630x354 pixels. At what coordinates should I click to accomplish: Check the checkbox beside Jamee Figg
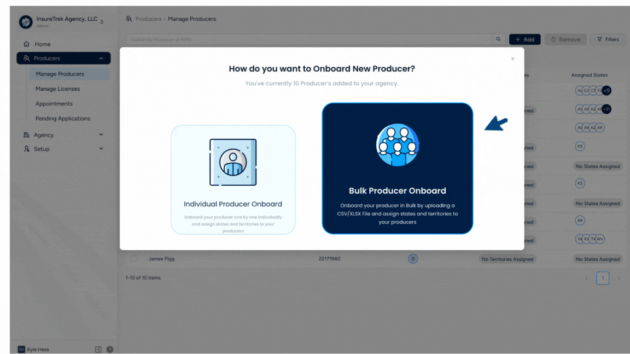134,258
